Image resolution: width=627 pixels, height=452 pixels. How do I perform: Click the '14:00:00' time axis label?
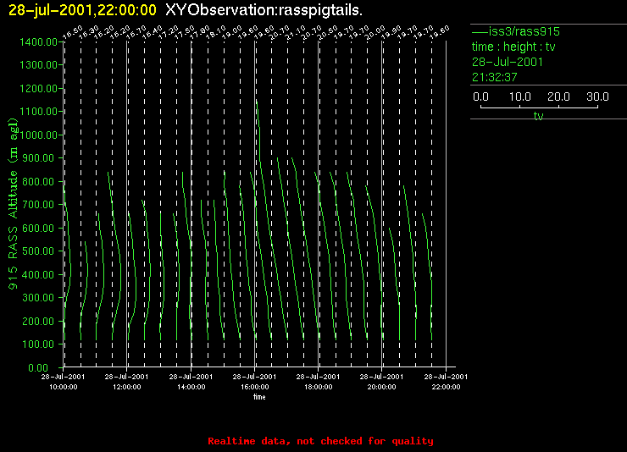191,387
